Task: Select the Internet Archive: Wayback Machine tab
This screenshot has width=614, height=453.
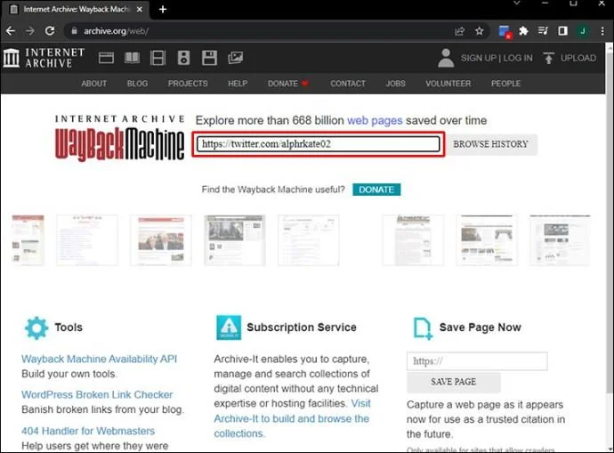Action: [75, 9]
